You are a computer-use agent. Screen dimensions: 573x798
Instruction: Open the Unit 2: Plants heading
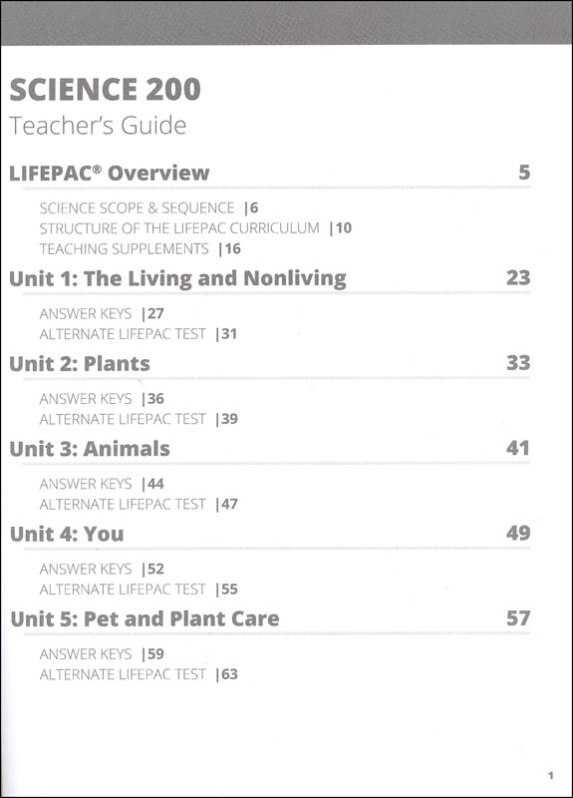(x=80, y=363)
